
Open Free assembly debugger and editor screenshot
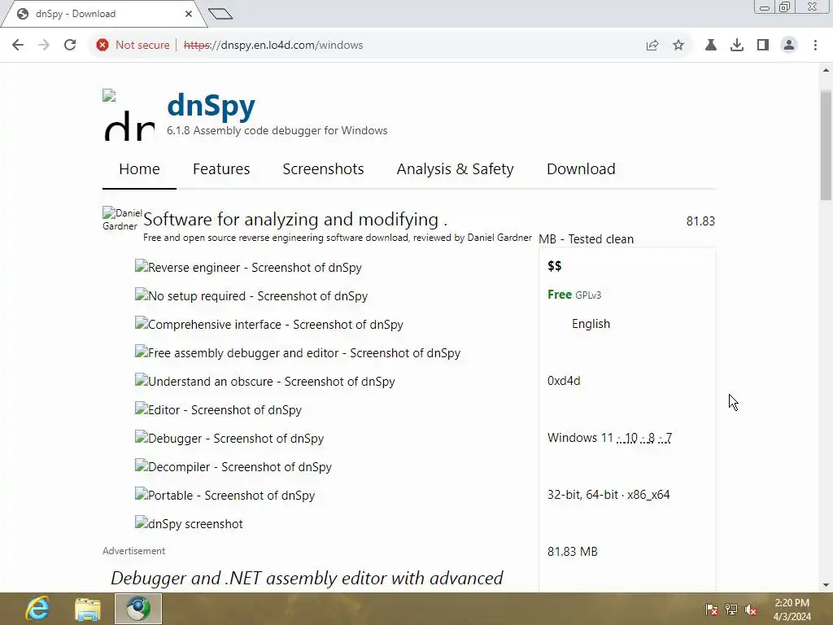point(298,353)
